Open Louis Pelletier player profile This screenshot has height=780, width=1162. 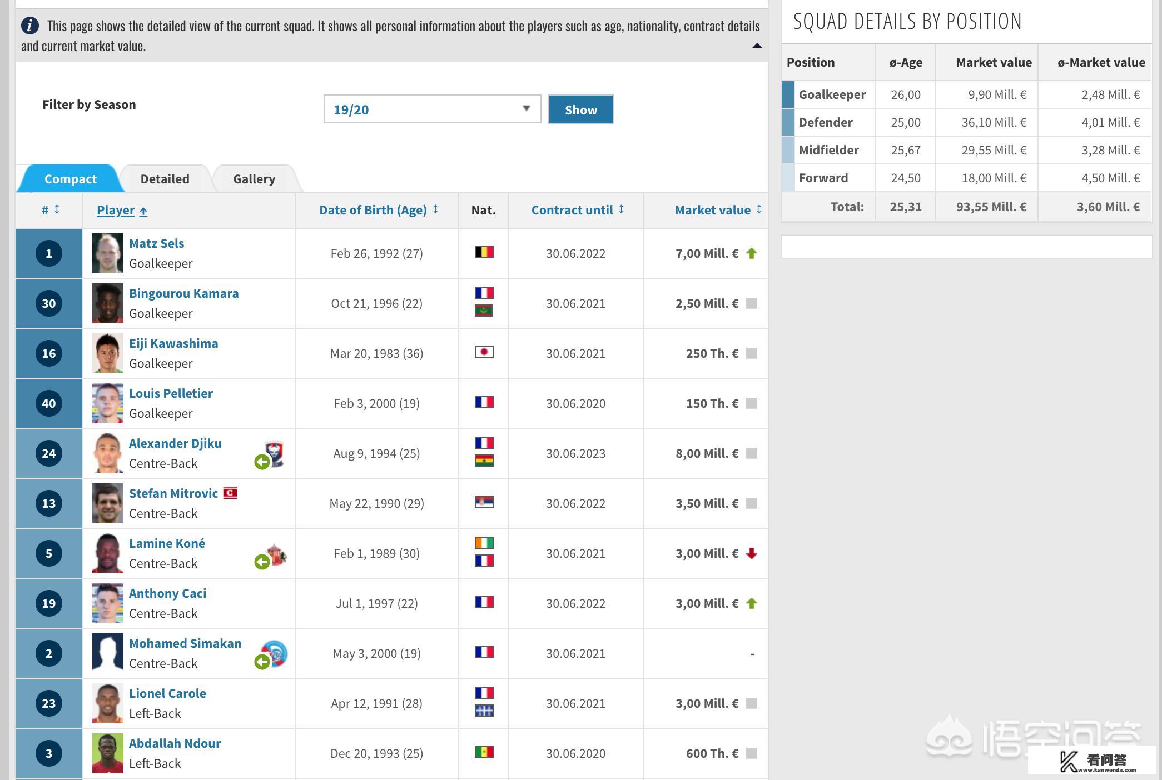click(171, 393)
